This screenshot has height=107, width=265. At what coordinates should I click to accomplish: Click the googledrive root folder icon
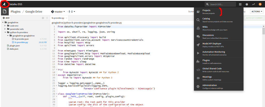tap(6, 22)
